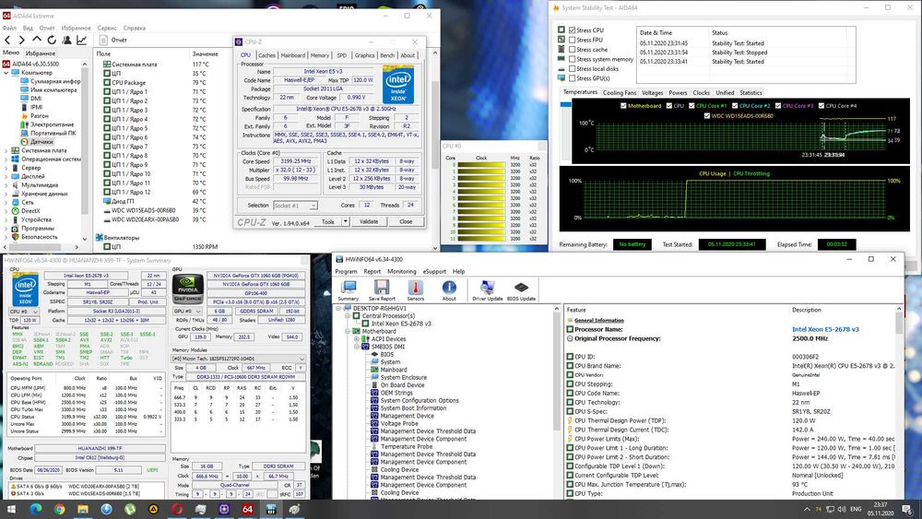Select the Voltage Probe tree entry
922x519 pixels.
(x=399, y=424)
